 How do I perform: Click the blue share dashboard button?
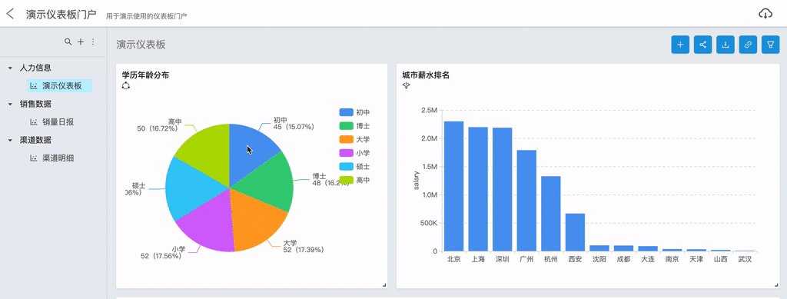coord(702,45)
